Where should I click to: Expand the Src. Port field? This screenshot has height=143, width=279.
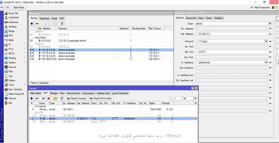pyautogui.click(x=270, y=47)
